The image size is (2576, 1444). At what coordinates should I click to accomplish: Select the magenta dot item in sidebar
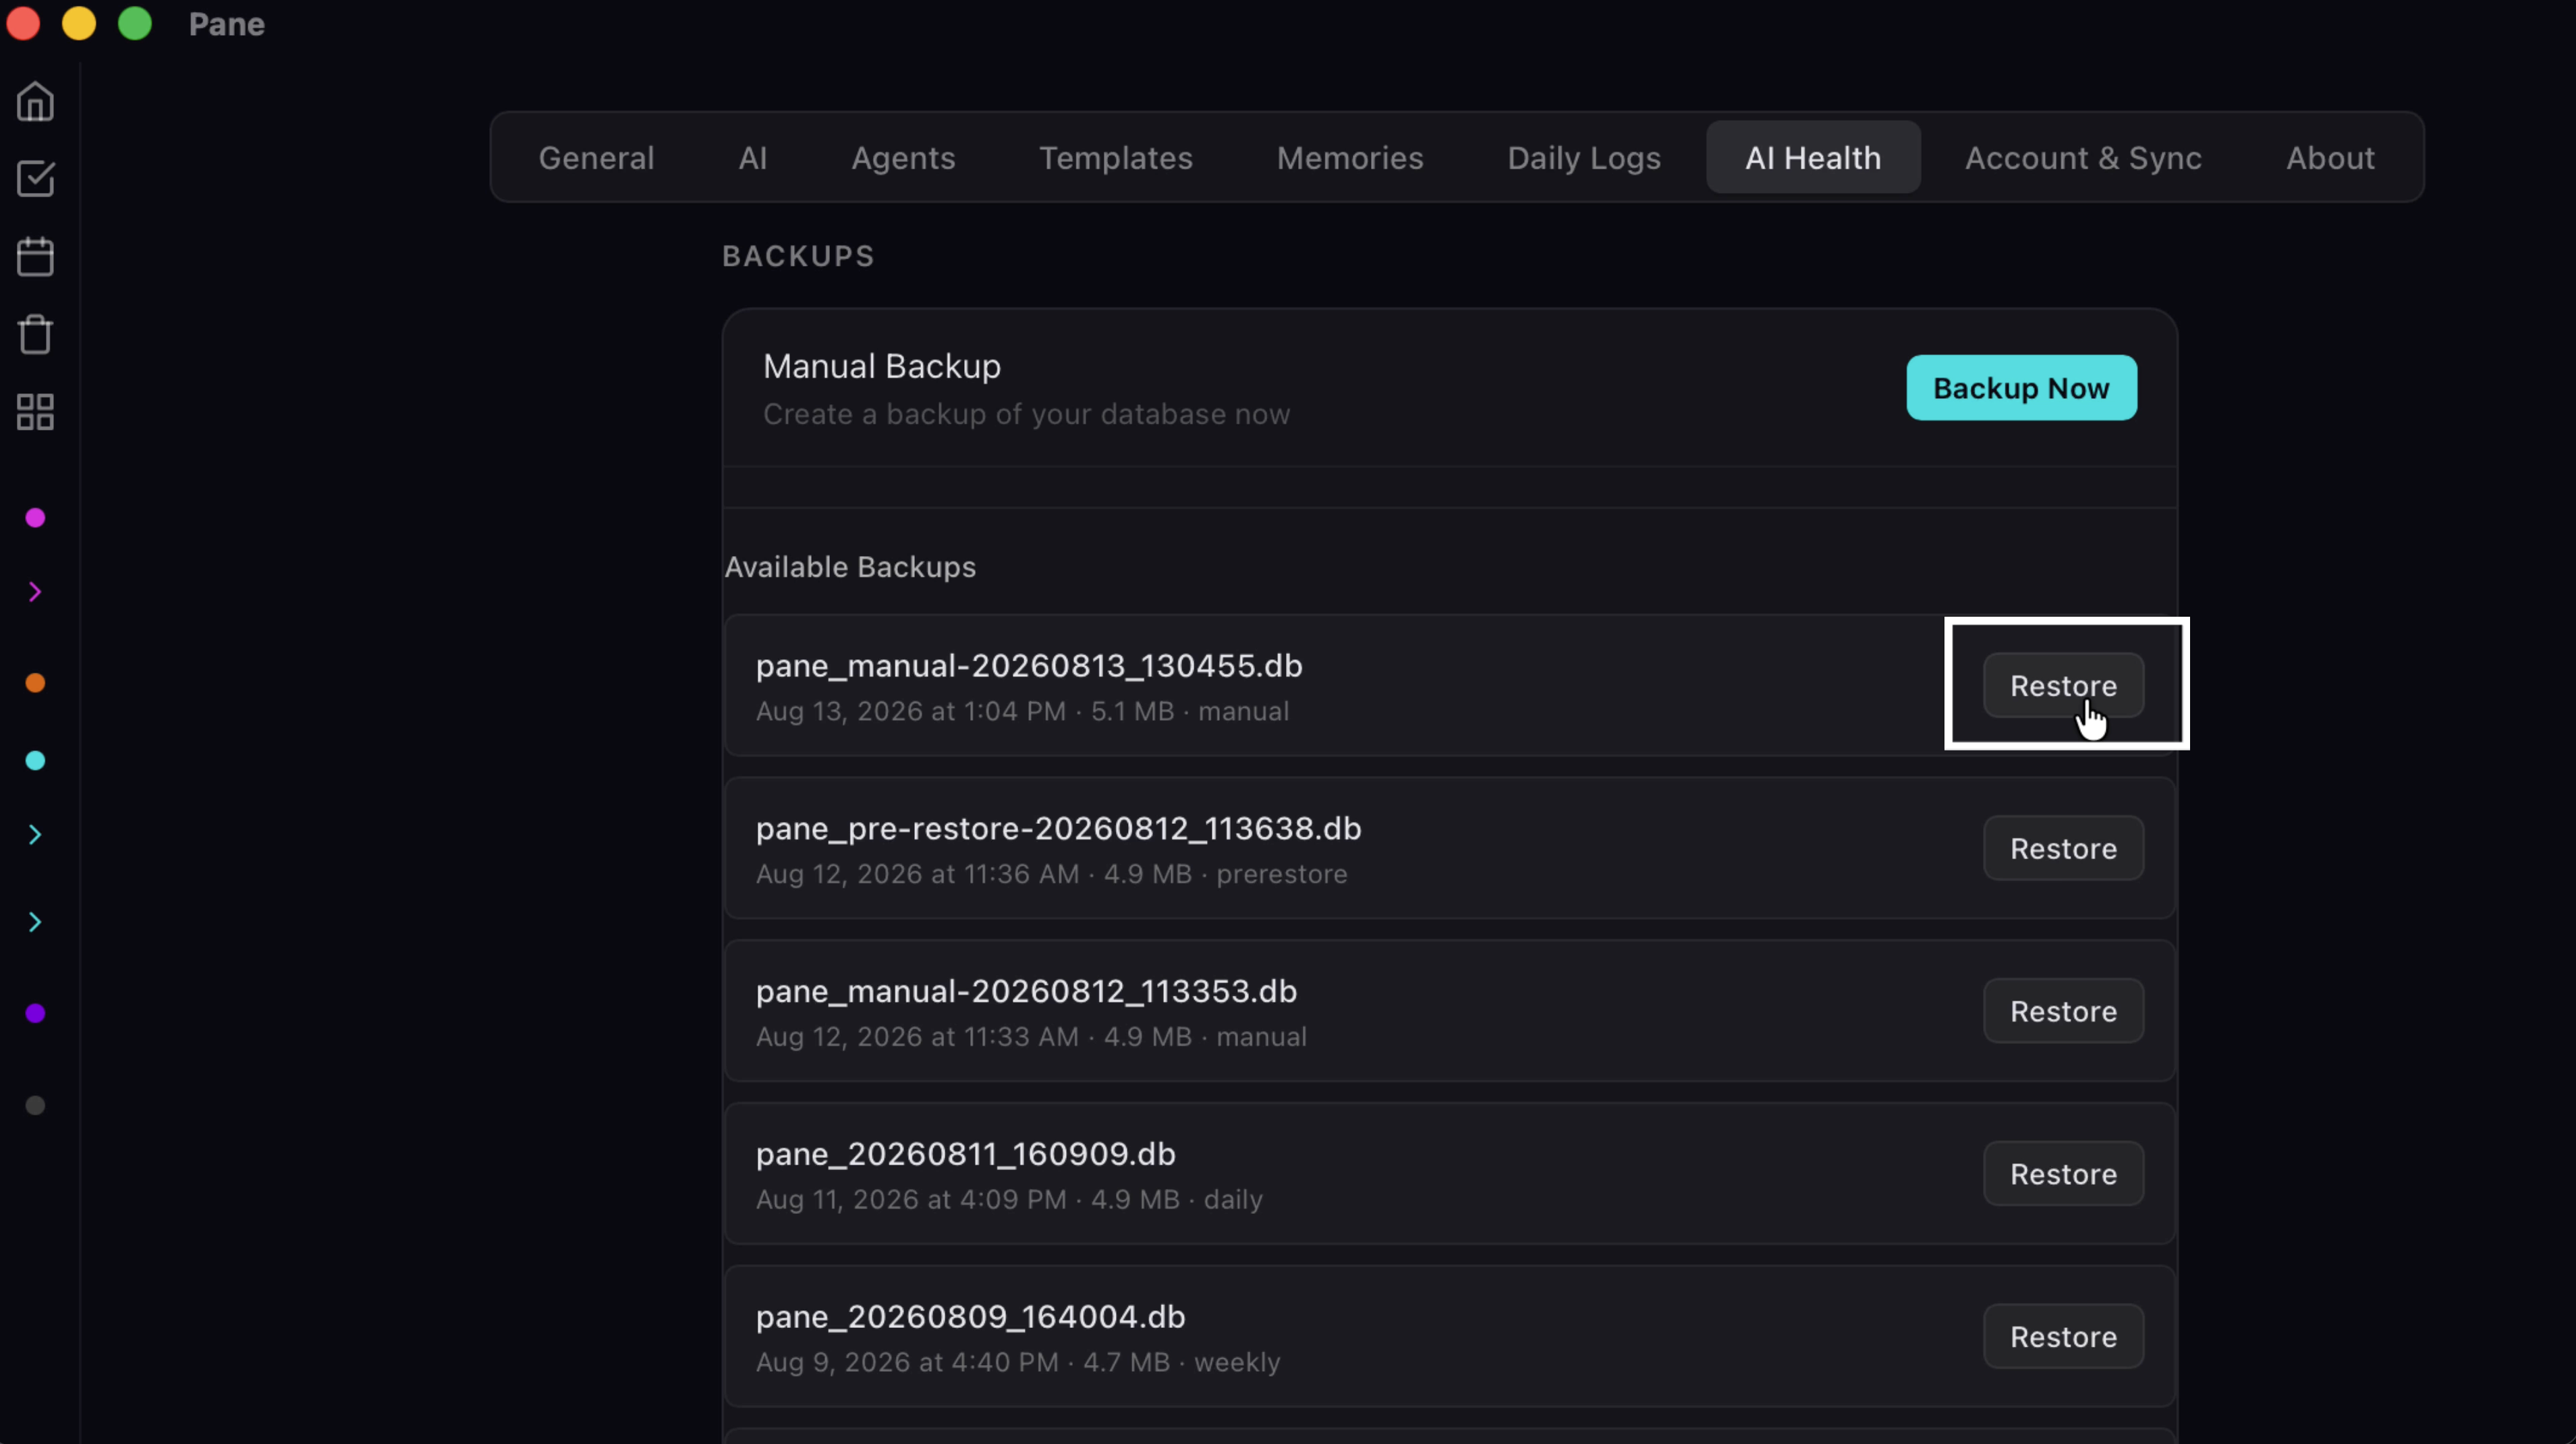tap(35, 518)
